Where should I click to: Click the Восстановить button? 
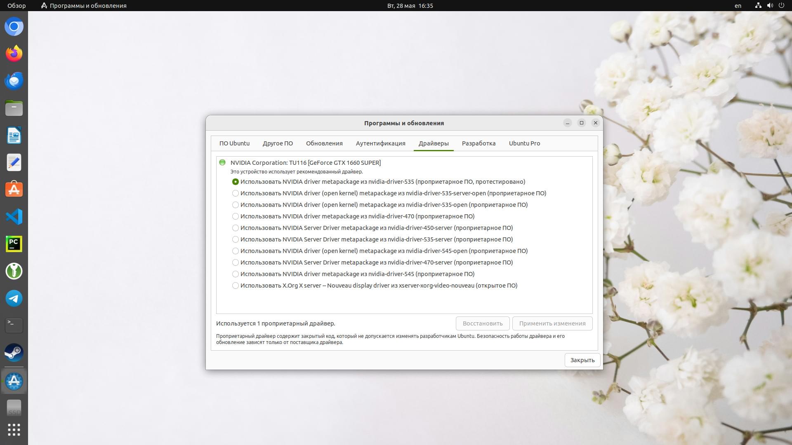(483, 323)
